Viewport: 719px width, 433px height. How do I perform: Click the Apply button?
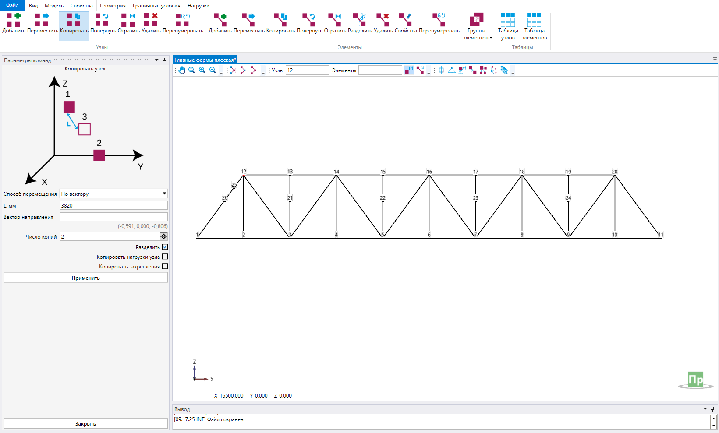85,278
